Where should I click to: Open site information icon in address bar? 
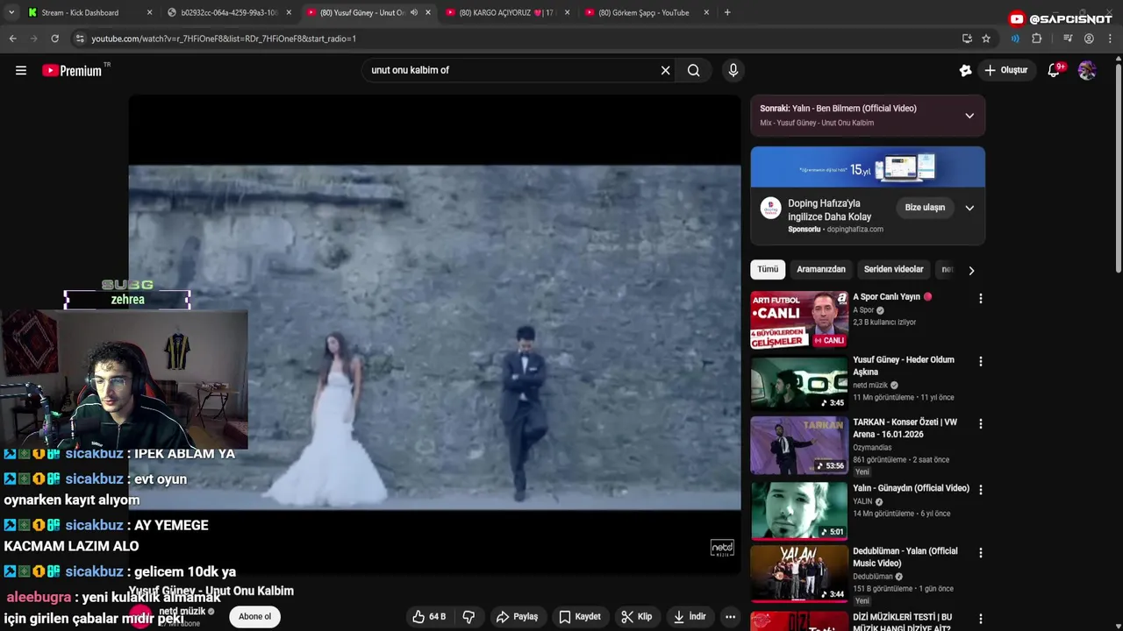tap(80, 39)
